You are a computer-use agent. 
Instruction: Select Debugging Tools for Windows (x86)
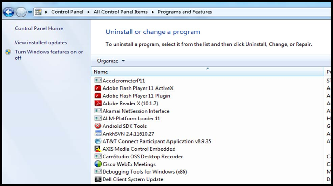pos(145,172)
